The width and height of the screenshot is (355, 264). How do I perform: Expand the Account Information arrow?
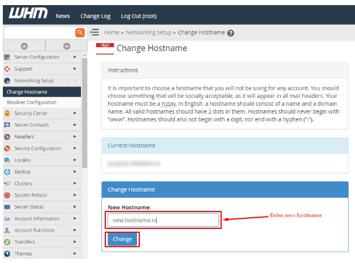click(75, 218)
